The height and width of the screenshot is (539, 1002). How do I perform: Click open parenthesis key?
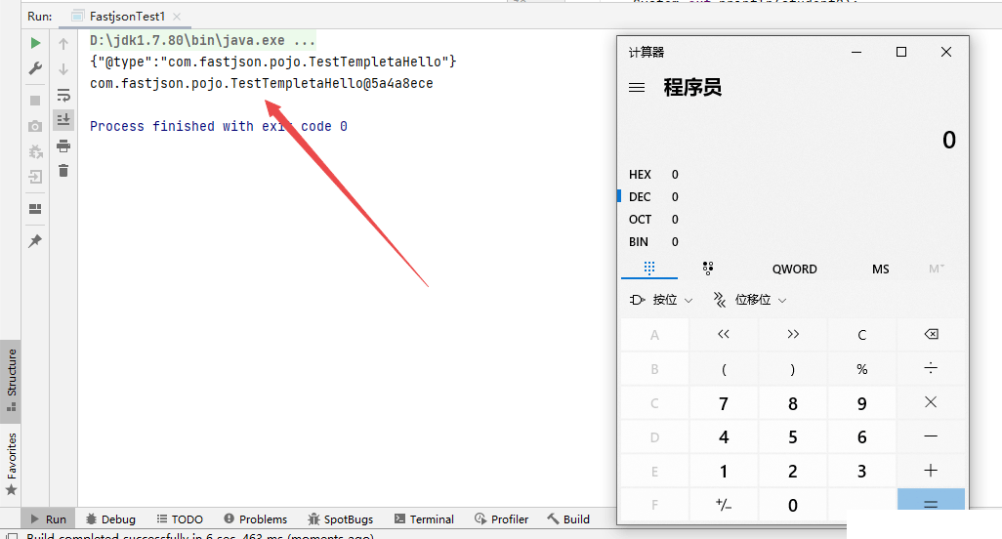724,368
